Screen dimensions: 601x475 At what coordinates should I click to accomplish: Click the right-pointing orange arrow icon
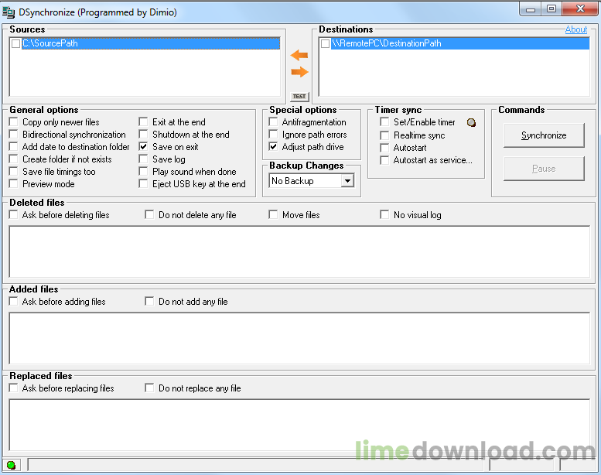[x=299, y=72]
